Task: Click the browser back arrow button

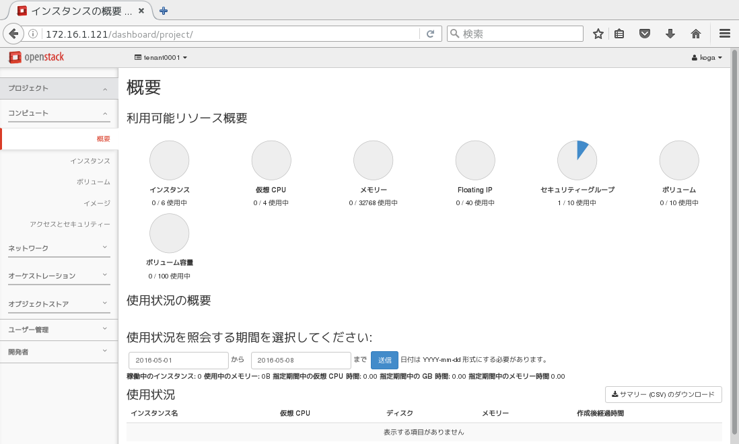Action: (13, 34)
